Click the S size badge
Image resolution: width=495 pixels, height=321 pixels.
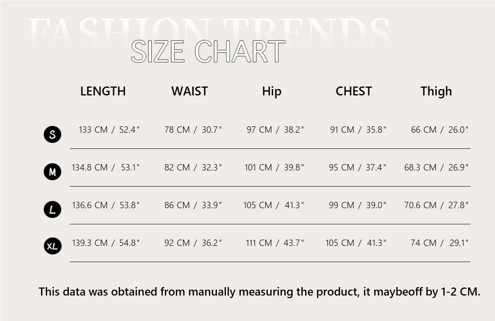(x=53, y=134)
